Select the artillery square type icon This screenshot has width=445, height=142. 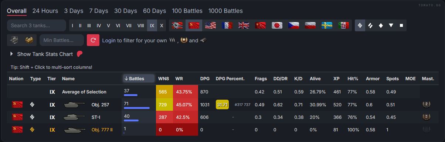(x=401, y=25)
